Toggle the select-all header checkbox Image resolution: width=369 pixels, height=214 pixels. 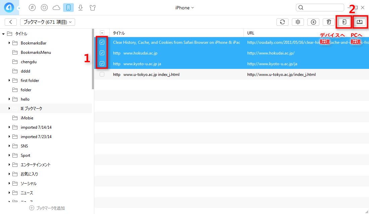[x=102, y=33]
